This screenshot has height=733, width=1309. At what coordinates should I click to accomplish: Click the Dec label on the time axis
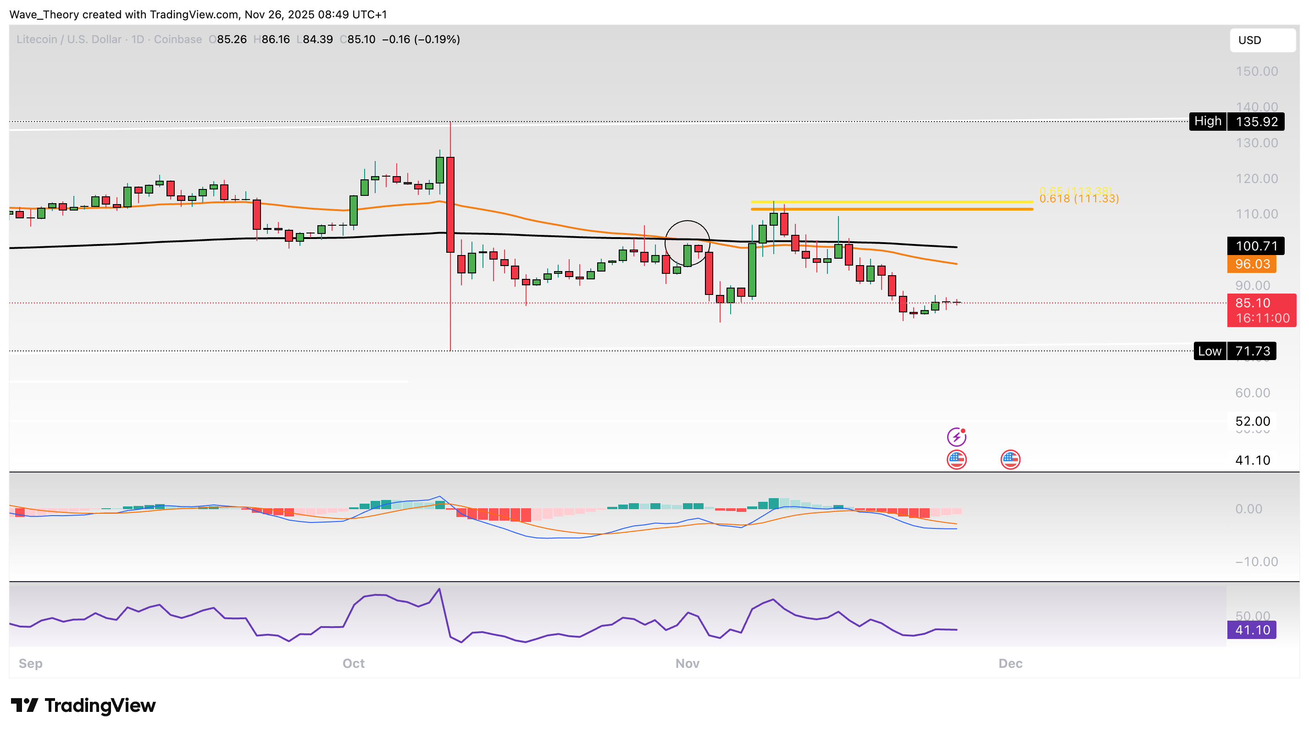1012,663
